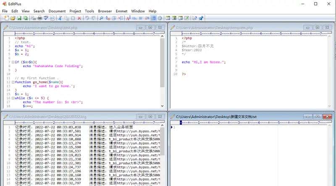Cut selection using the scissors icon

point(60,18)
